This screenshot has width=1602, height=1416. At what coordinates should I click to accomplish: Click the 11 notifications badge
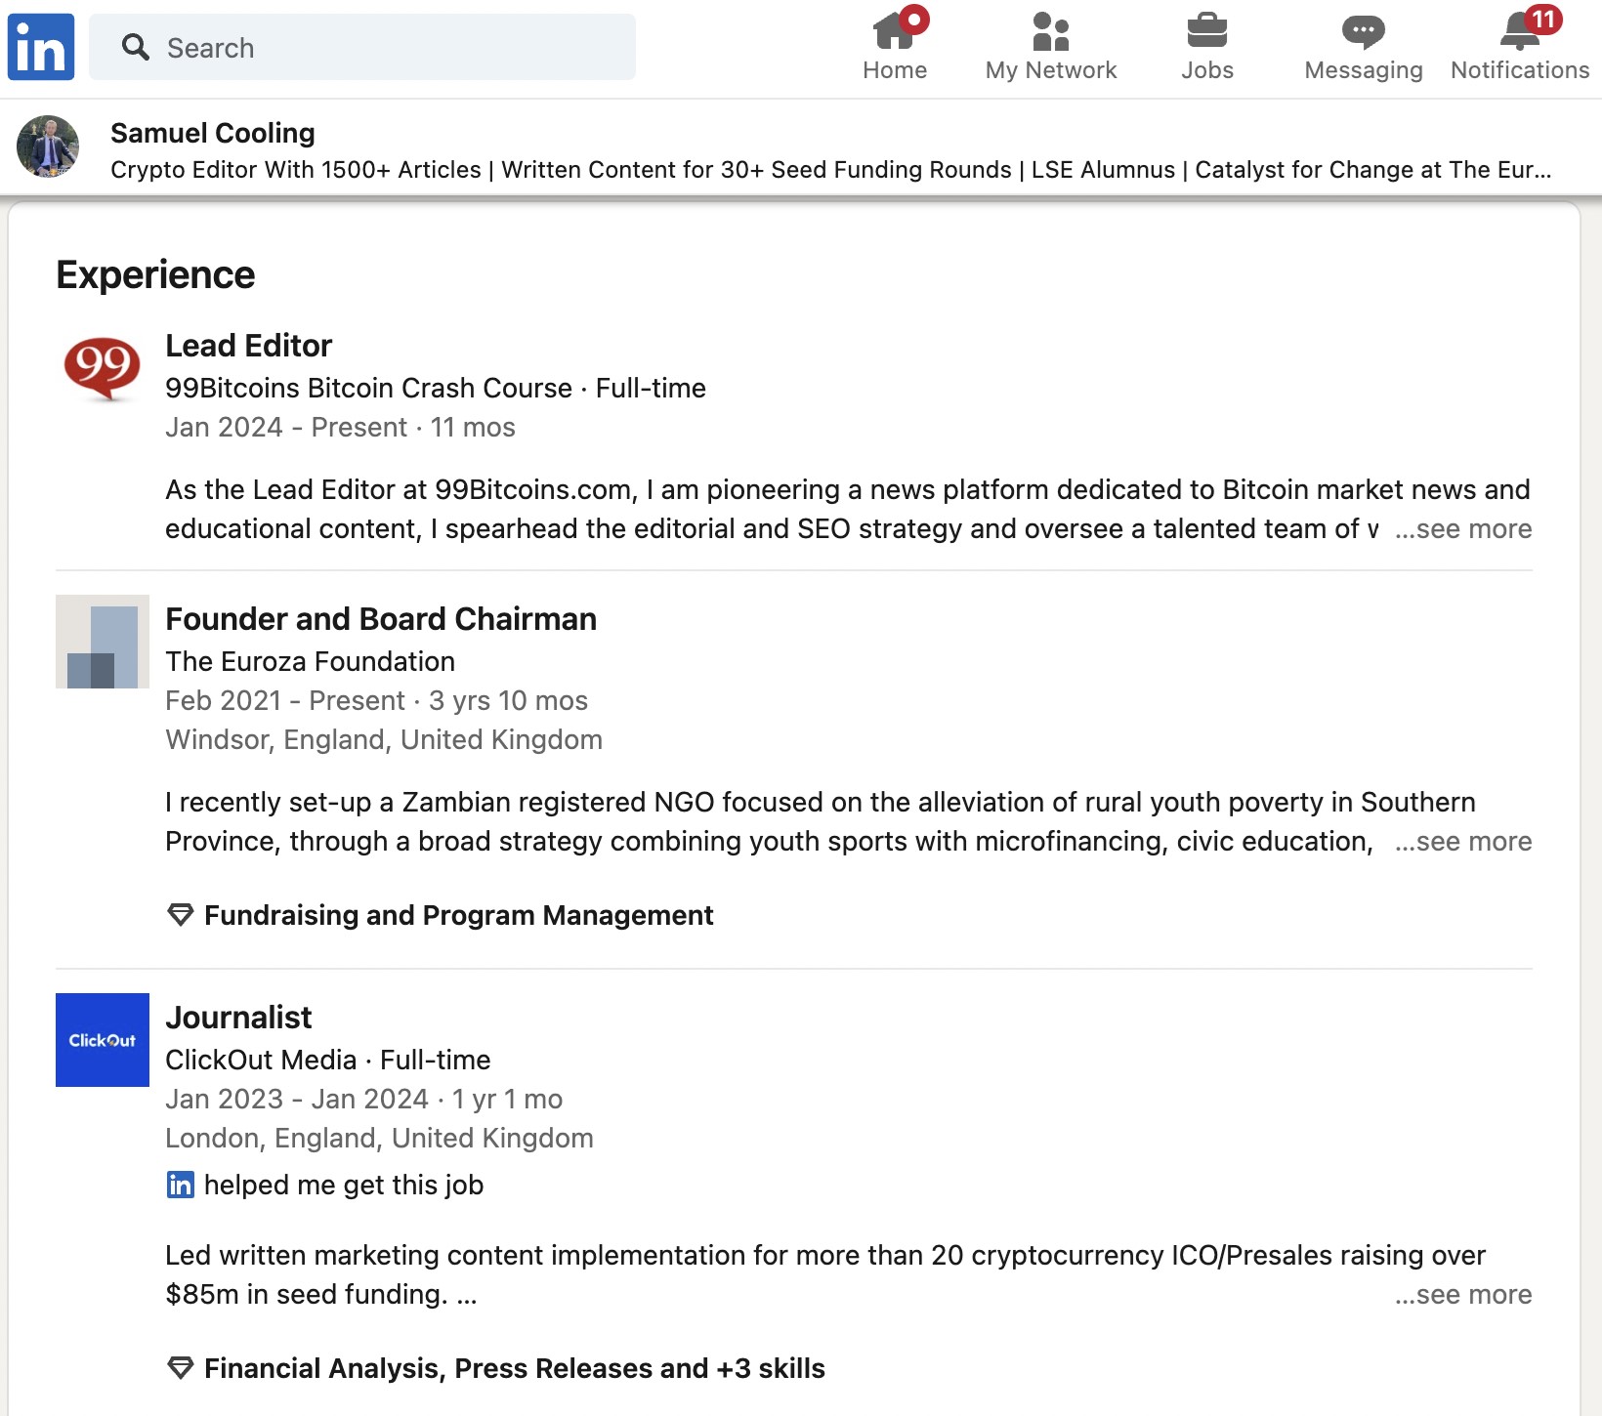coord(1543,19)
